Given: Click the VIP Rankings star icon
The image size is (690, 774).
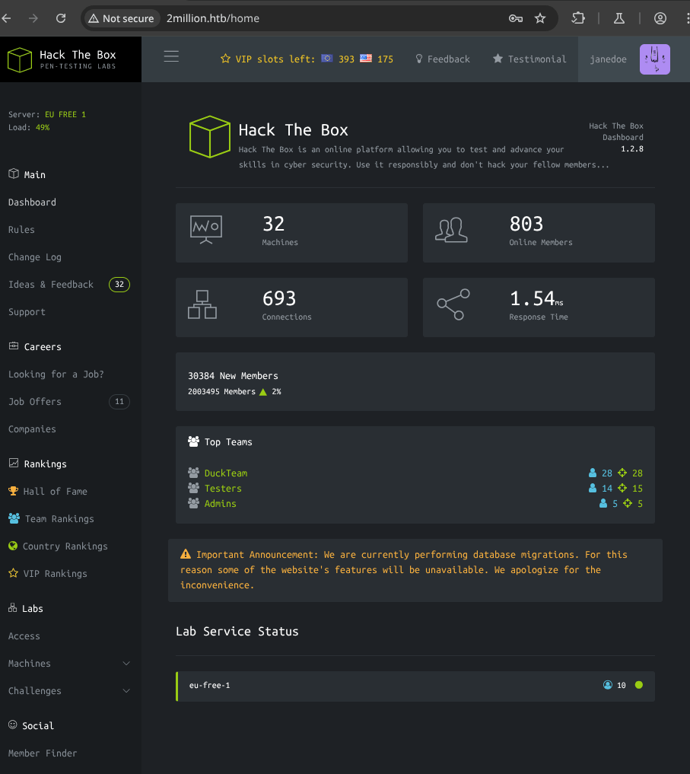Looking at the screenshot, I should point(14,573).
